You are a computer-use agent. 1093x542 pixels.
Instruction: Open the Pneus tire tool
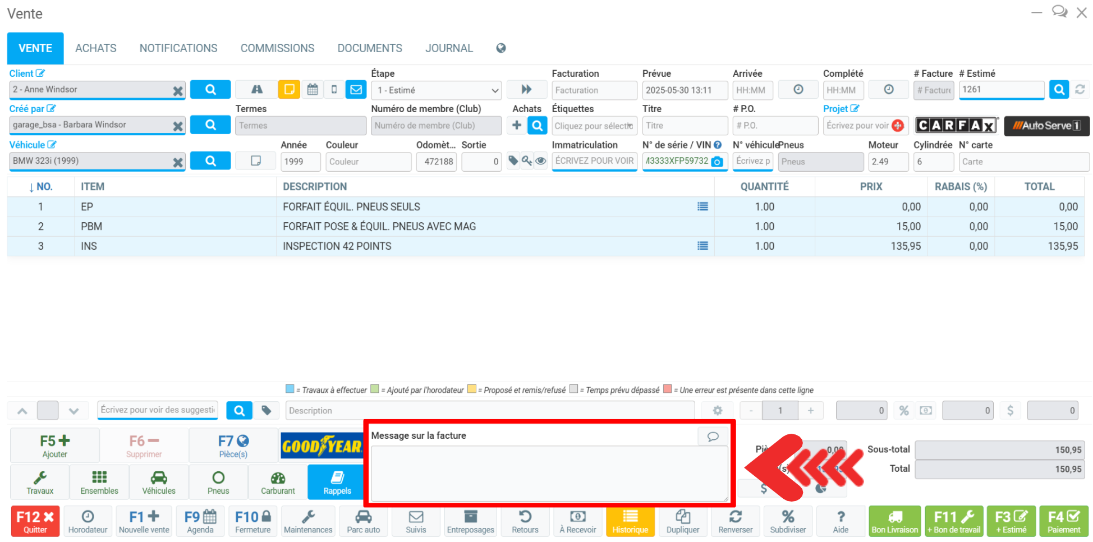pyautogui.click(x=218, y=482)
